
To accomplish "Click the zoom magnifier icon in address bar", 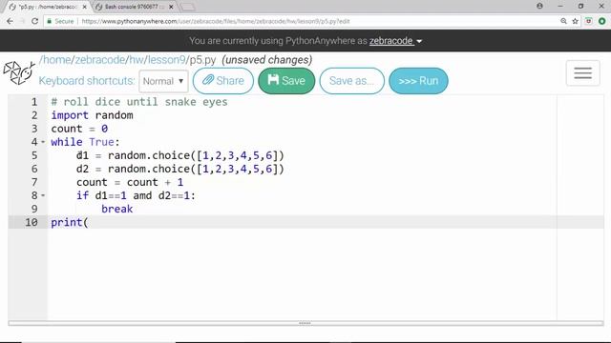I will 563,21.
